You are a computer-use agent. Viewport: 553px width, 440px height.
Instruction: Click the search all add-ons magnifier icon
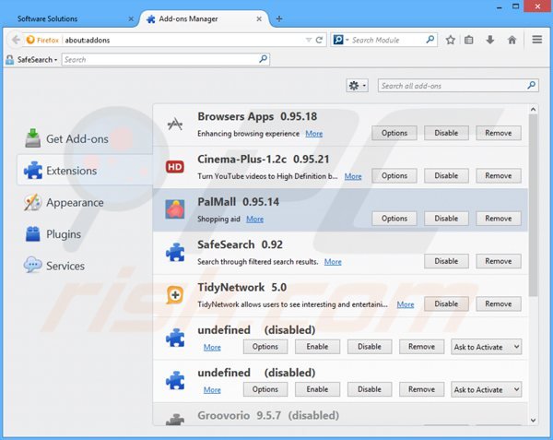[531, 85]
